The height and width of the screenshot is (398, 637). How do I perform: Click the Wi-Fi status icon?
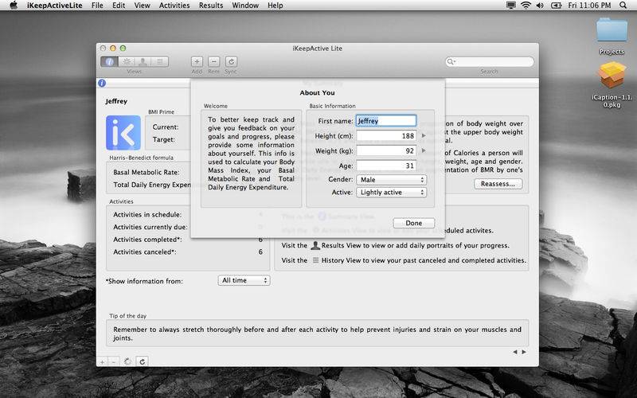[526, 6]
